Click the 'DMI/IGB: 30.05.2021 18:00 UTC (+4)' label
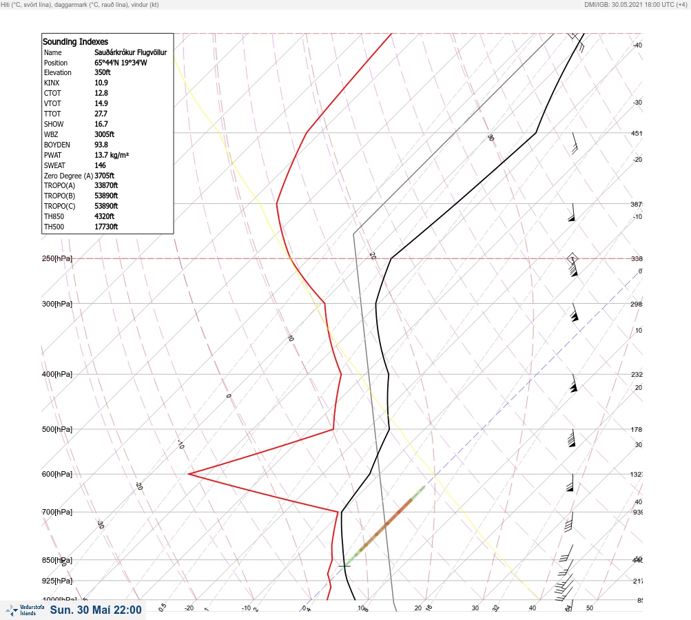The image size is (691, 620). click(635, 4)
